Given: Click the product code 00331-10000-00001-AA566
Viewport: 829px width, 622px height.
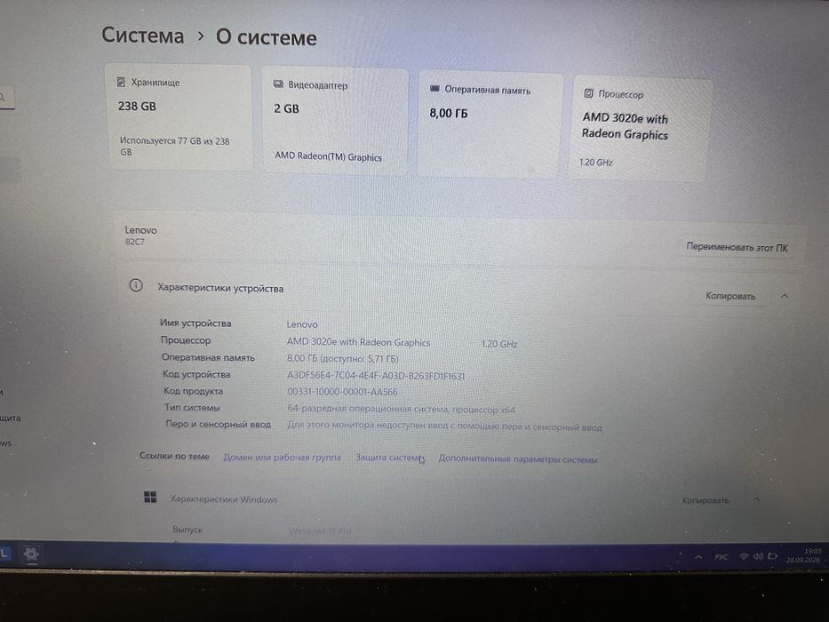Looking at the screenshot, I should (x=342, y=392).
